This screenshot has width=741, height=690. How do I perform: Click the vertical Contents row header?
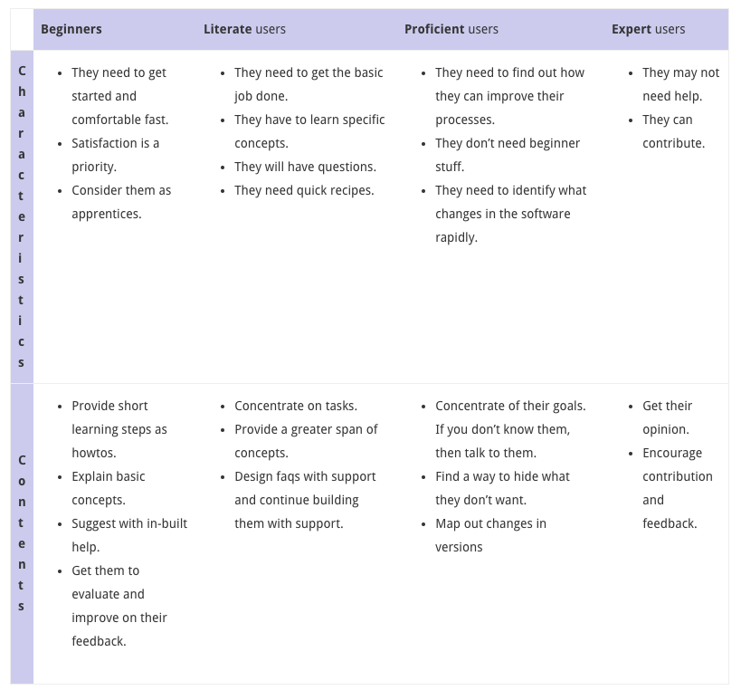pos(22,532)
